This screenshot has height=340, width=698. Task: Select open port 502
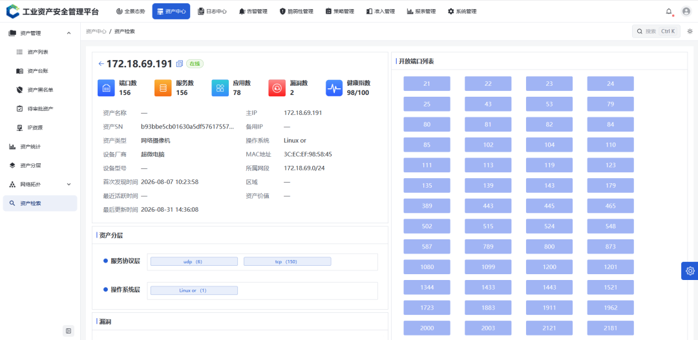(427, 226)
